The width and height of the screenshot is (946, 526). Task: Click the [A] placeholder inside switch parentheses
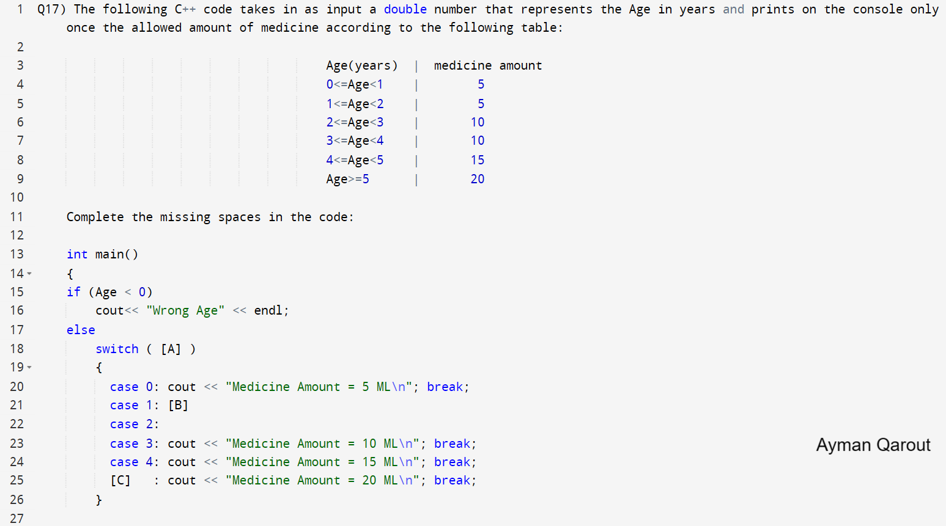click(x=171, y=349)
